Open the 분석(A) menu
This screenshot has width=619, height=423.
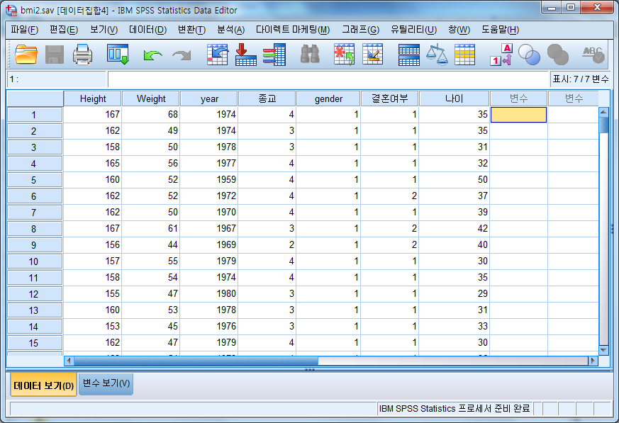230,30
